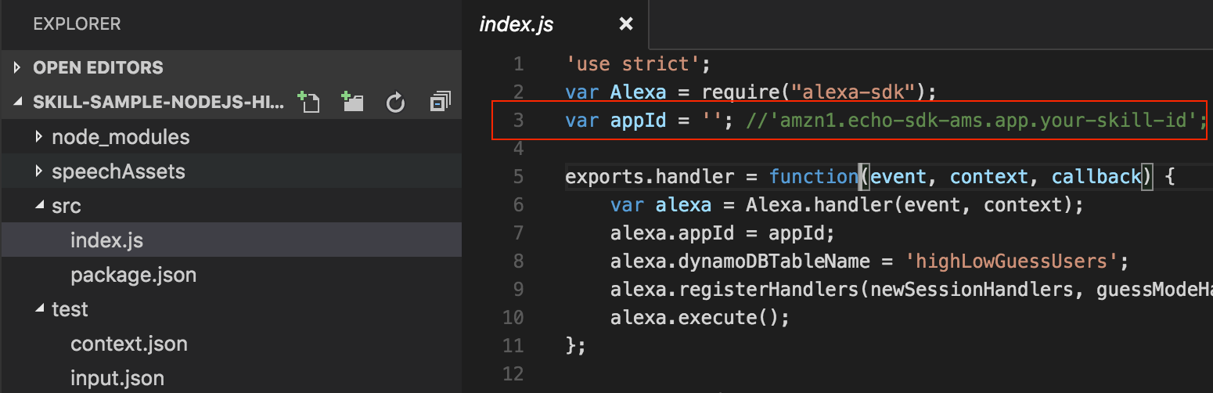Image resolution: width=1213 pixels, height=393 pixels.
Task: Switch to the index.js tab
Action: tap(516, 24)
